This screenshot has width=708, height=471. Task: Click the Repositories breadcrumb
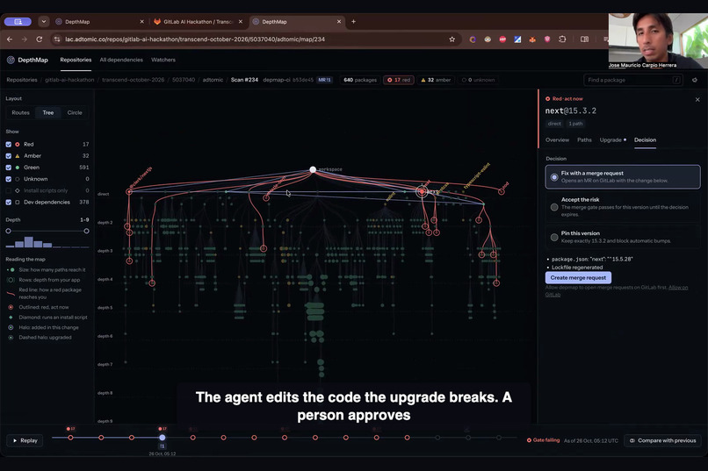click(22, 80)
